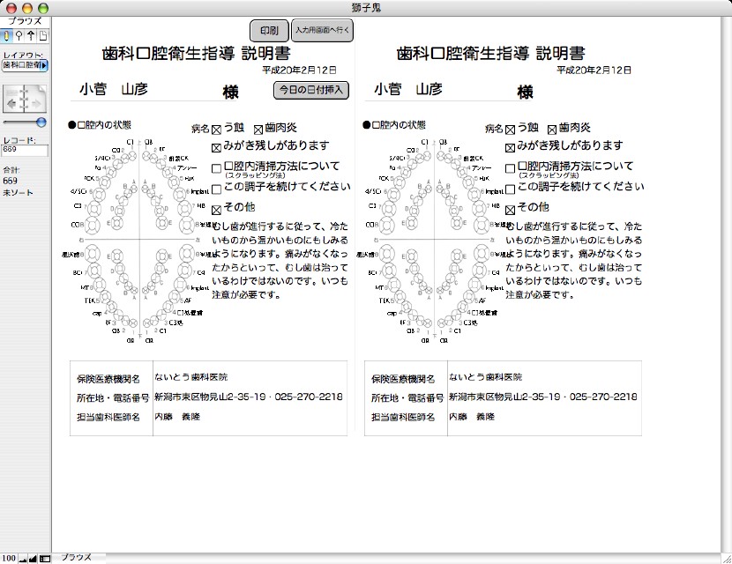
Task: Open Preview mode with the page icon
Action: (43, 35)
